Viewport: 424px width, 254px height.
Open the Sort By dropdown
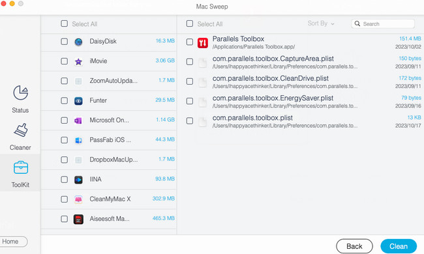321,23
